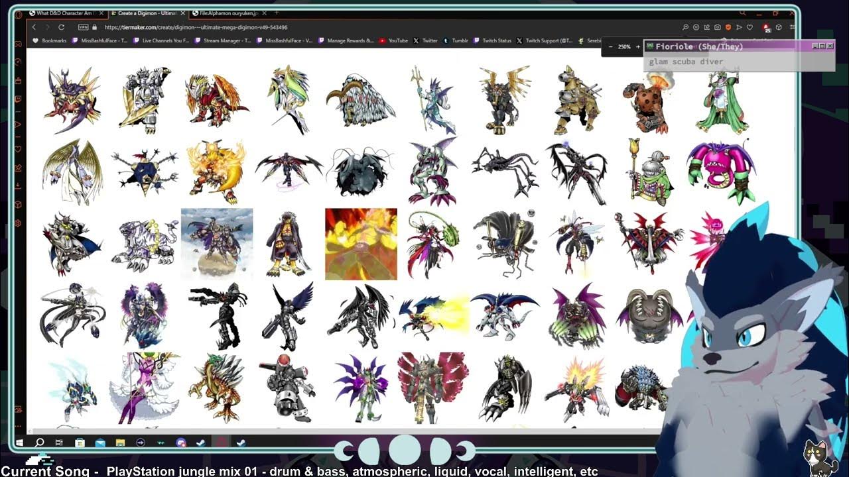Open the Stream Manager bookmark
The width and height of the screenshot is (849, 477).
[222, 40]
